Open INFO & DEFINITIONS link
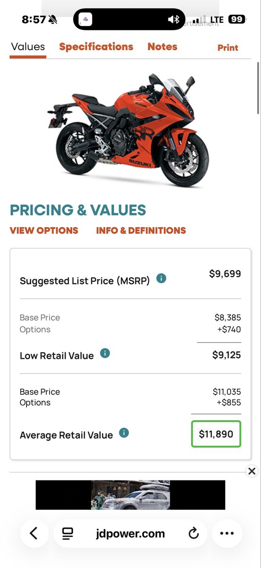The width and height of the screenshot is (261, 568). coord(141,231)
